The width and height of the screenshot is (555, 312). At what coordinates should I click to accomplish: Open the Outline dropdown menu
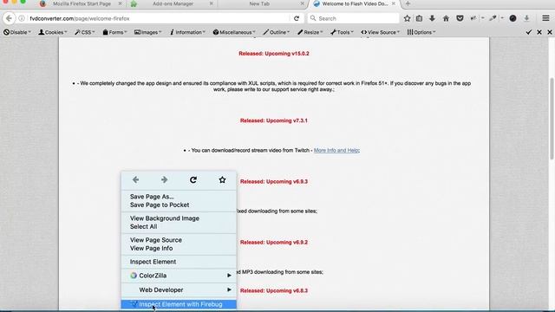click(x=277, y=32)
